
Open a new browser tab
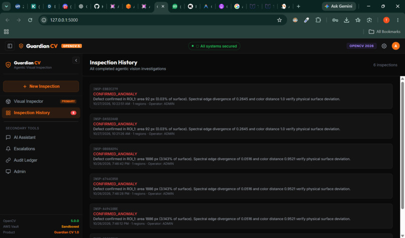coord(298,7)
